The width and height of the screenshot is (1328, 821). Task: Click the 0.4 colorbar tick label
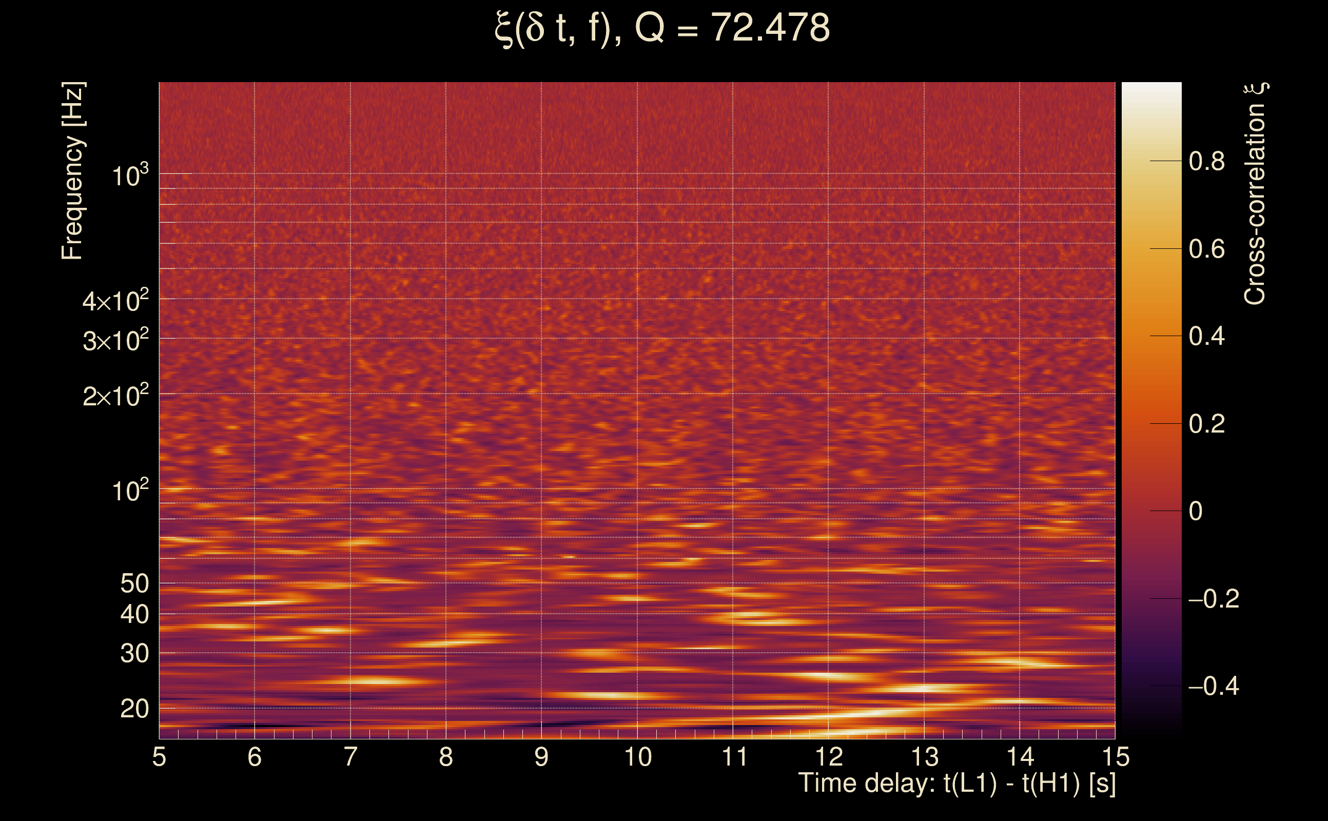(x=1206, y=336)
